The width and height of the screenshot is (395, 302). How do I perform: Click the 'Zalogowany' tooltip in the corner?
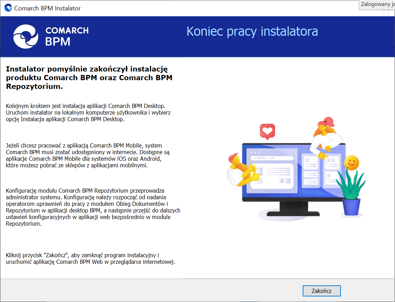pyautogui.click(x=377, y=5)
